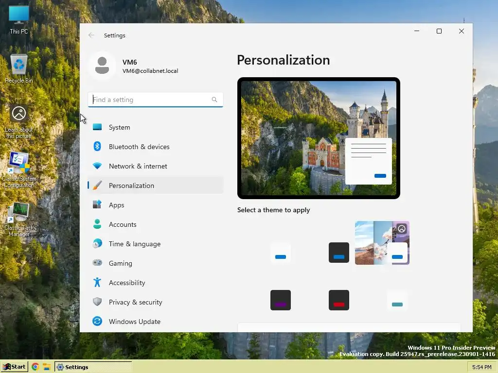
Task: Open Windows Update settings
Action: [x=155, y=322]
